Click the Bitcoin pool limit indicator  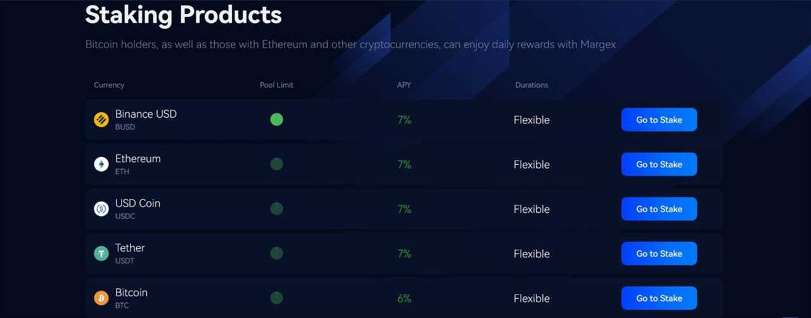tap(276, 298)
